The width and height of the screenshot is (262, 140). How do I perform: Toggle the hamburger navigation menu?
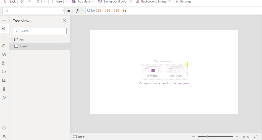coord(4,20)
